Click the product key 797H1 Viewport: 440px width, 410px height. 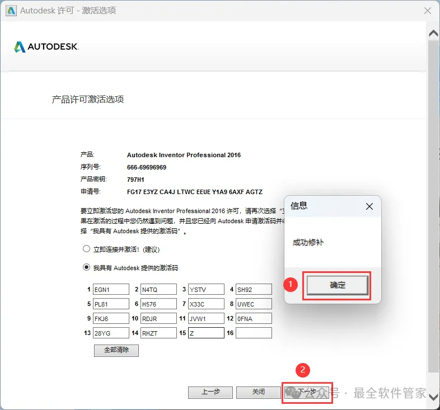point(135,180)
